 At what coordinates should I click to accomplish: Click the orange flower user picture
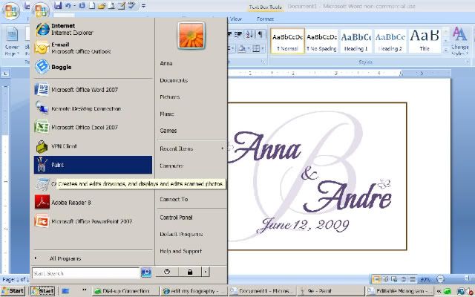[191, 36]
